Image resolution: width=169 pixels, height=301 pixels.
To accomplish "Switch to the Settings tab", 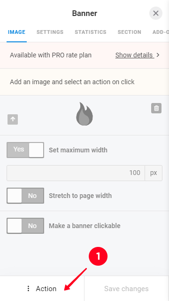I will tap(50, 32).
